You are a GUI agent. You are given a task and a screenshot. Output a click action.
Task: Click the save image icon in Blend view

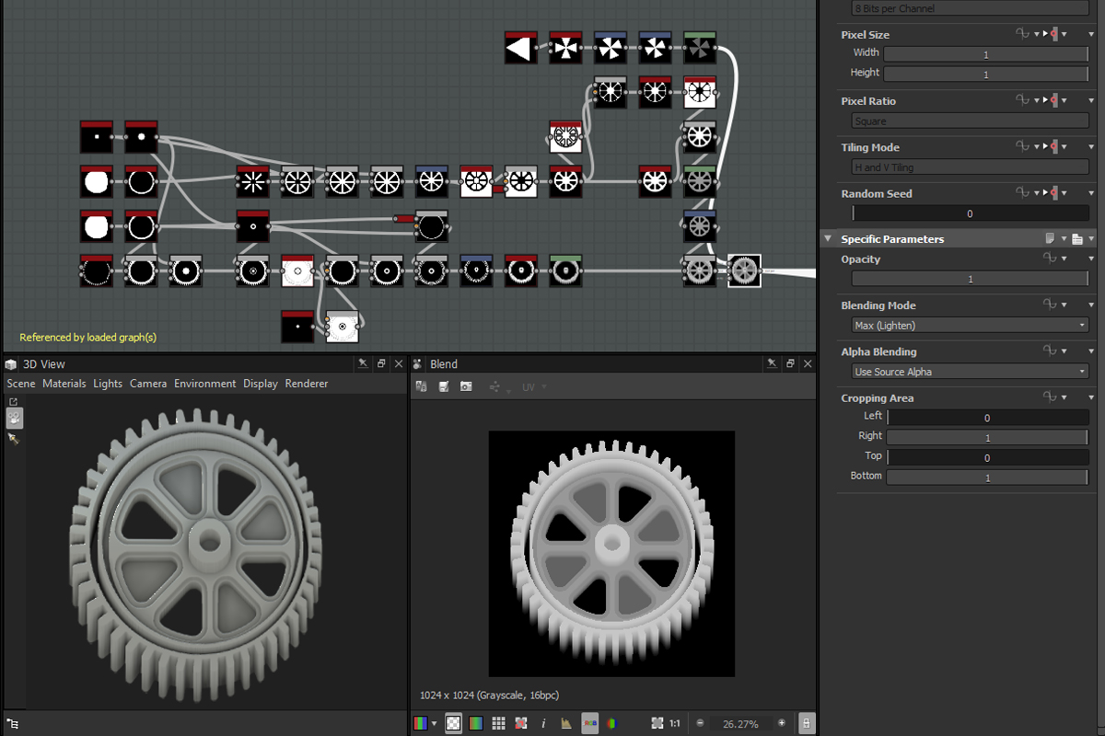tap(444, 386)
